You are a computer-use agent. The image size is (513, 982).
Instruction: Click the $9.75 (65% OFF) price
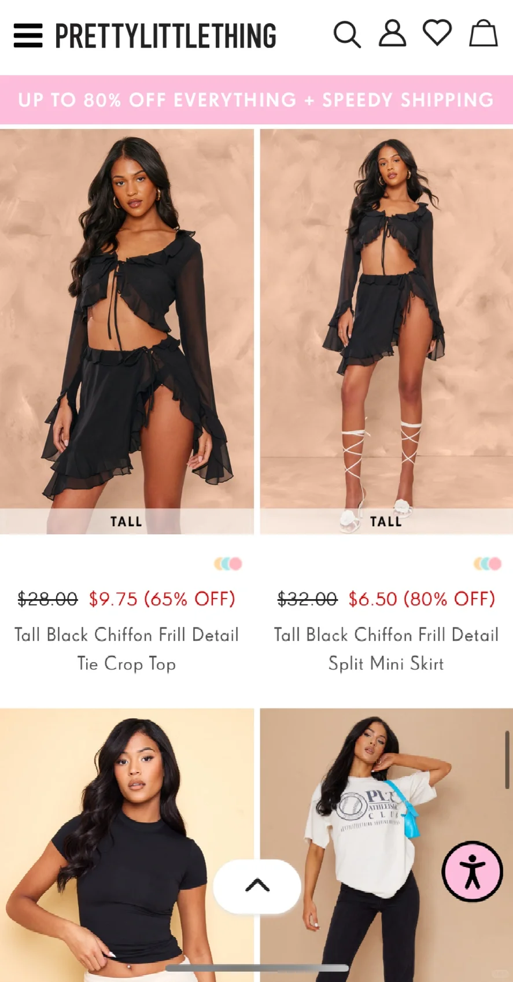point(163,599)
